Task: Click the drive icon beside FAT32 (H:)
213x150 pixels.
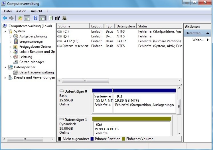Action: [x=60, y=41]
